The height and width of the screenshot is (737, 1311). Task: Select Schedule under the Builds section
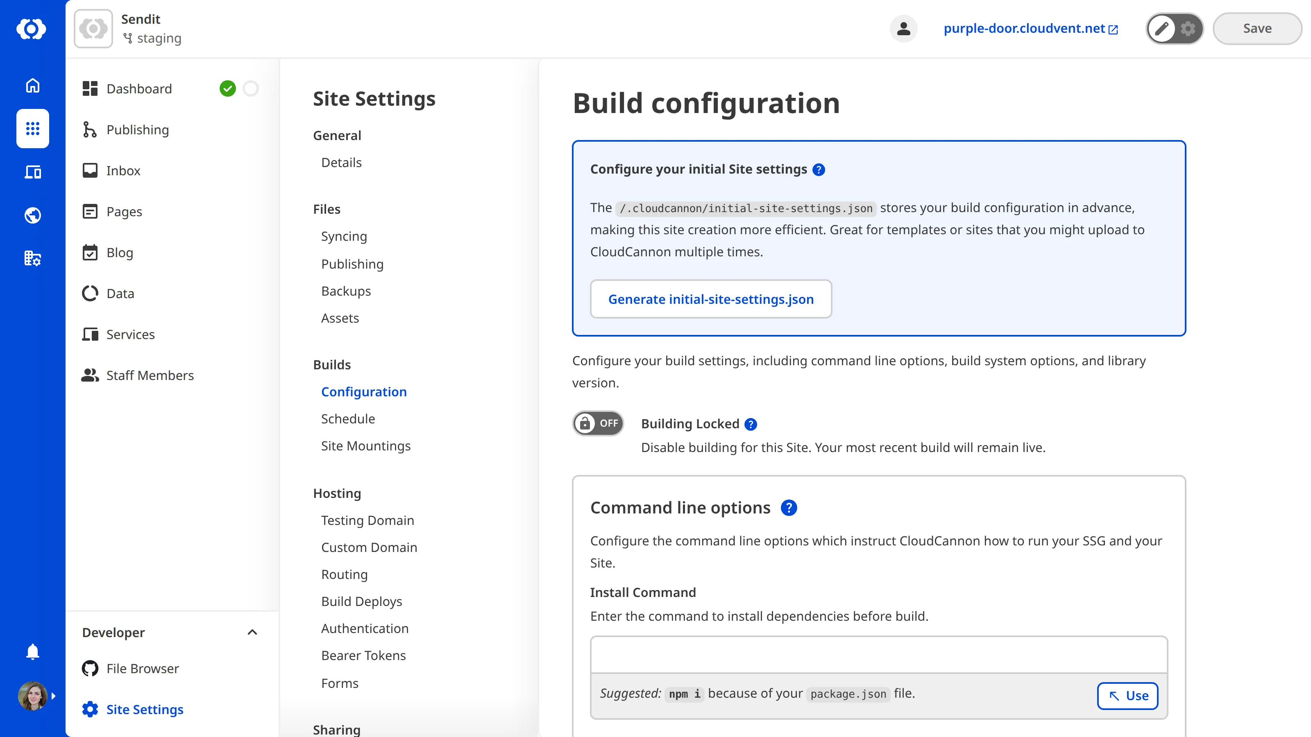[347, 418]
